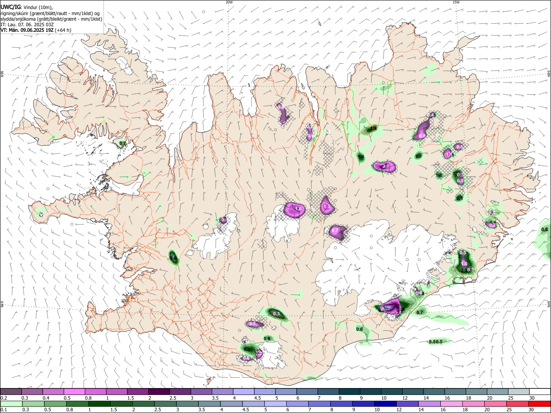
Task: Select top legend swatch between 25 and 30
Action: coord(519,391)
